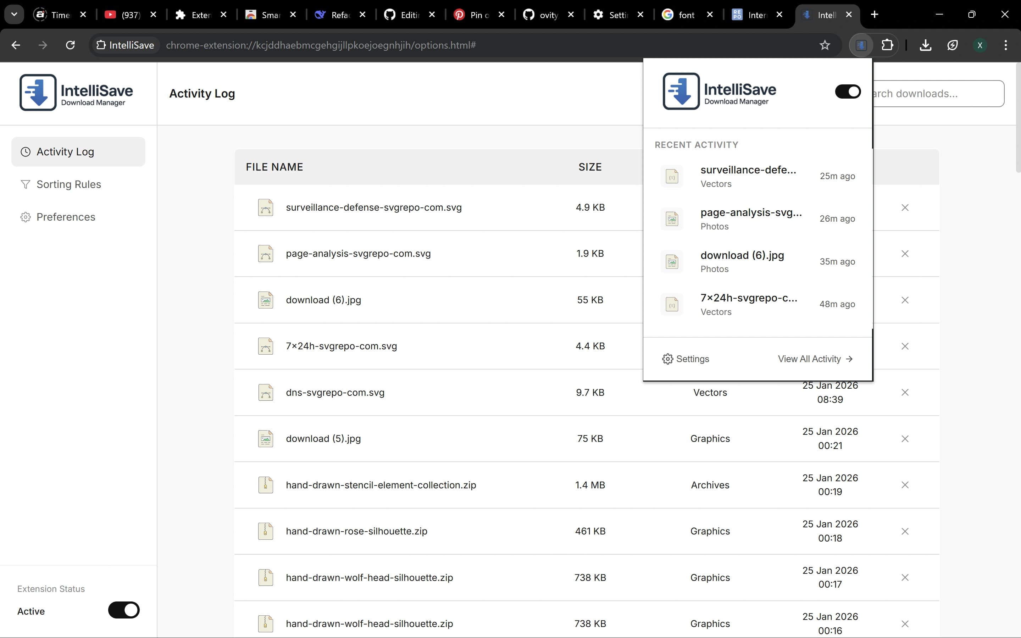Click the Vectors category of dns-svgrepo-com.svg
Image resolution: width=1021 pixels, height=638 pixels.
710,393
